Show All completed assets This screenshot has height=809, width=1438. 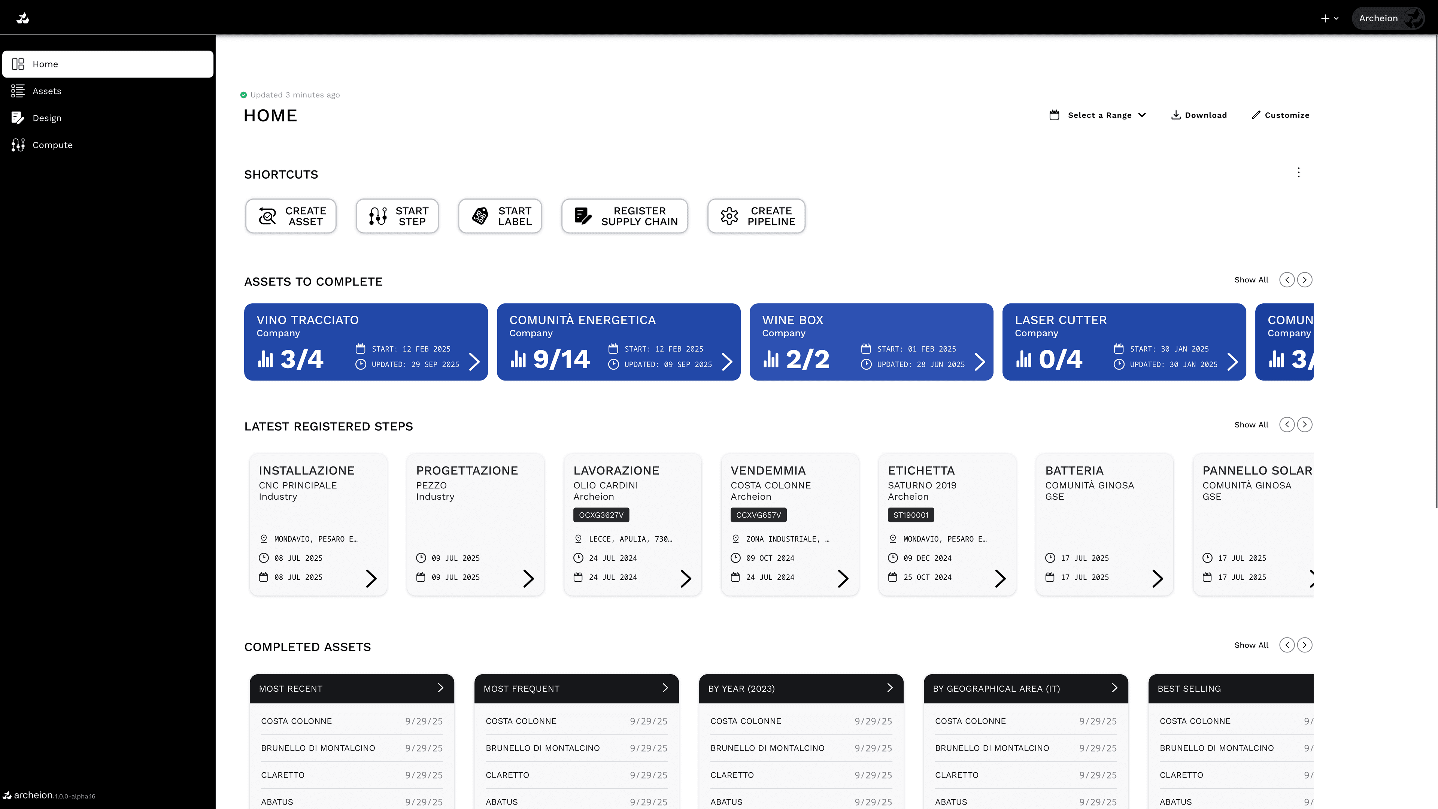(x=1251, y=645)
